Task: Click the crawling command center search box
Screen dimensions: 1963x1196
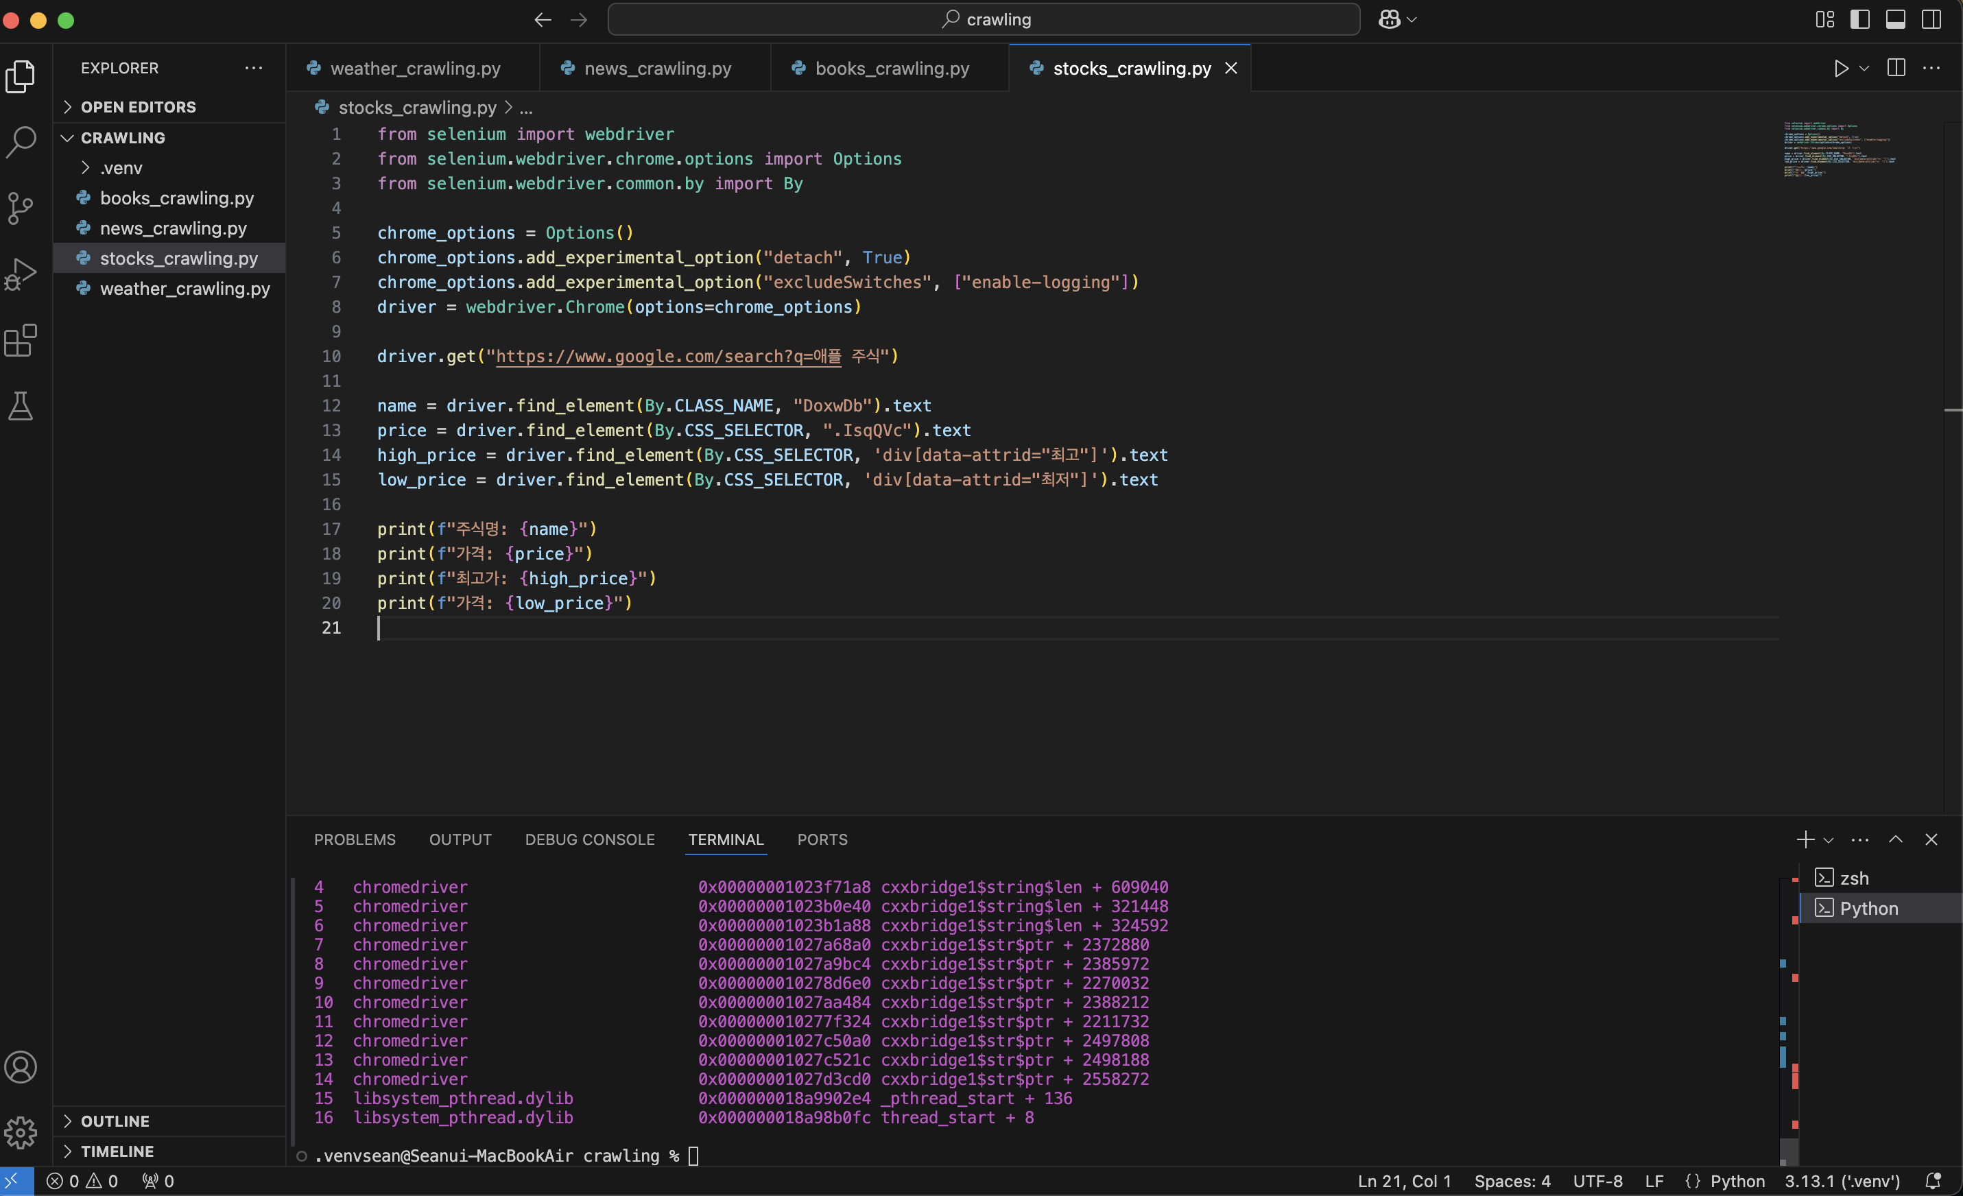Action: [x=983, y=20]
